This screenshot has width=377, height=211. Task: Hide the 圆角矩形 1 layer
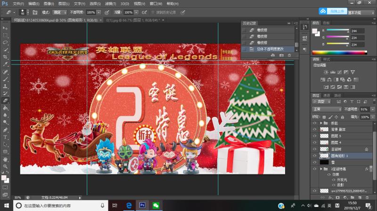click(314, 156)
